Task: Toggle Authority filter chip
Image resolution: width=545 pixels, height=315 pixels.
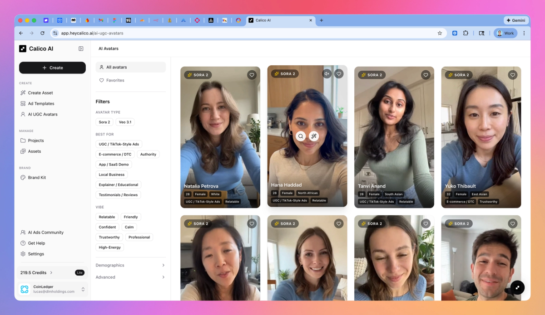Action: tap(148, 155)
